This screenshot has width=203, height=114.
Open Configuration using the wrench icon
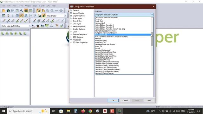tap(22, 11)
